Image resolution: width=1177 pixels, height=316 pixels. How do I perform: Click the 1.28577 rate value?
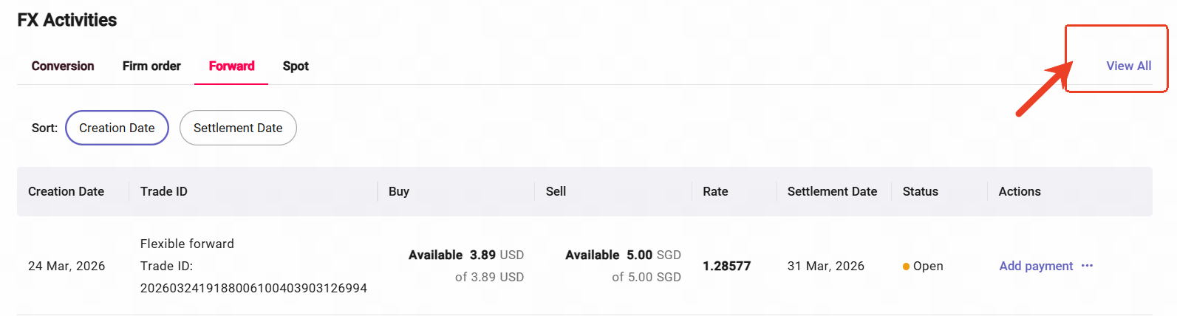(x=726, y=266)
